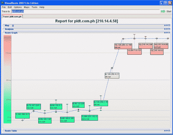
Task: Click the 'Trace to' address input field
Action: tap(85, 11)
